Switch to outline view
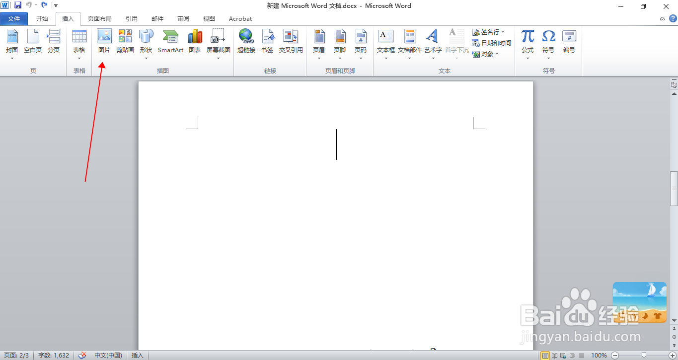This screenshot has width=678, height=360. tap(572, 356)
